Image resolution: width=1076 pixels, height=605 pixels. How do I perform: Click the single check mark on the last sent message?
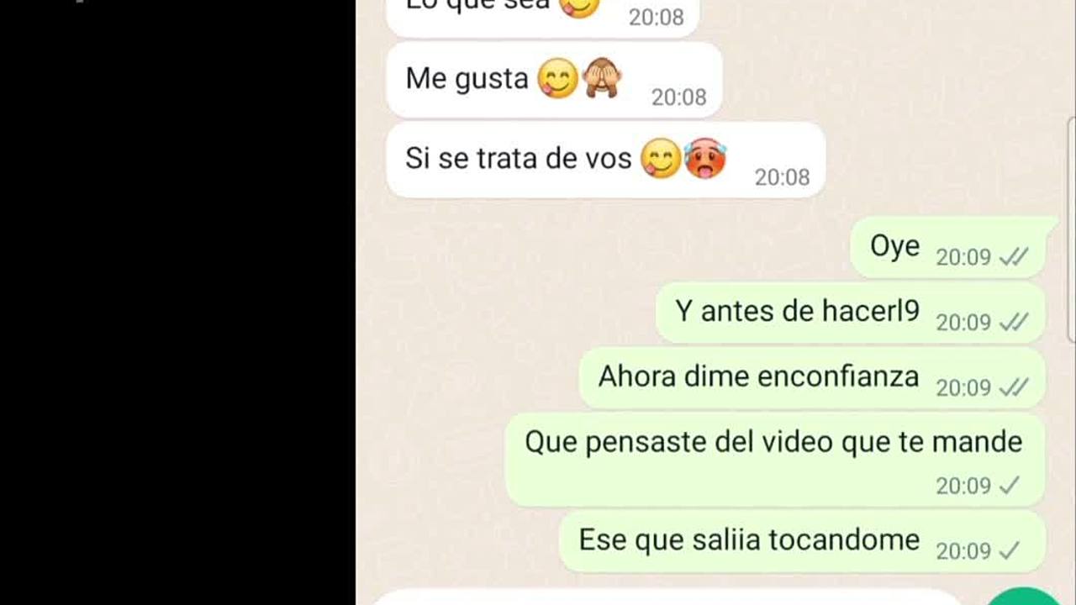(1010, 551)
